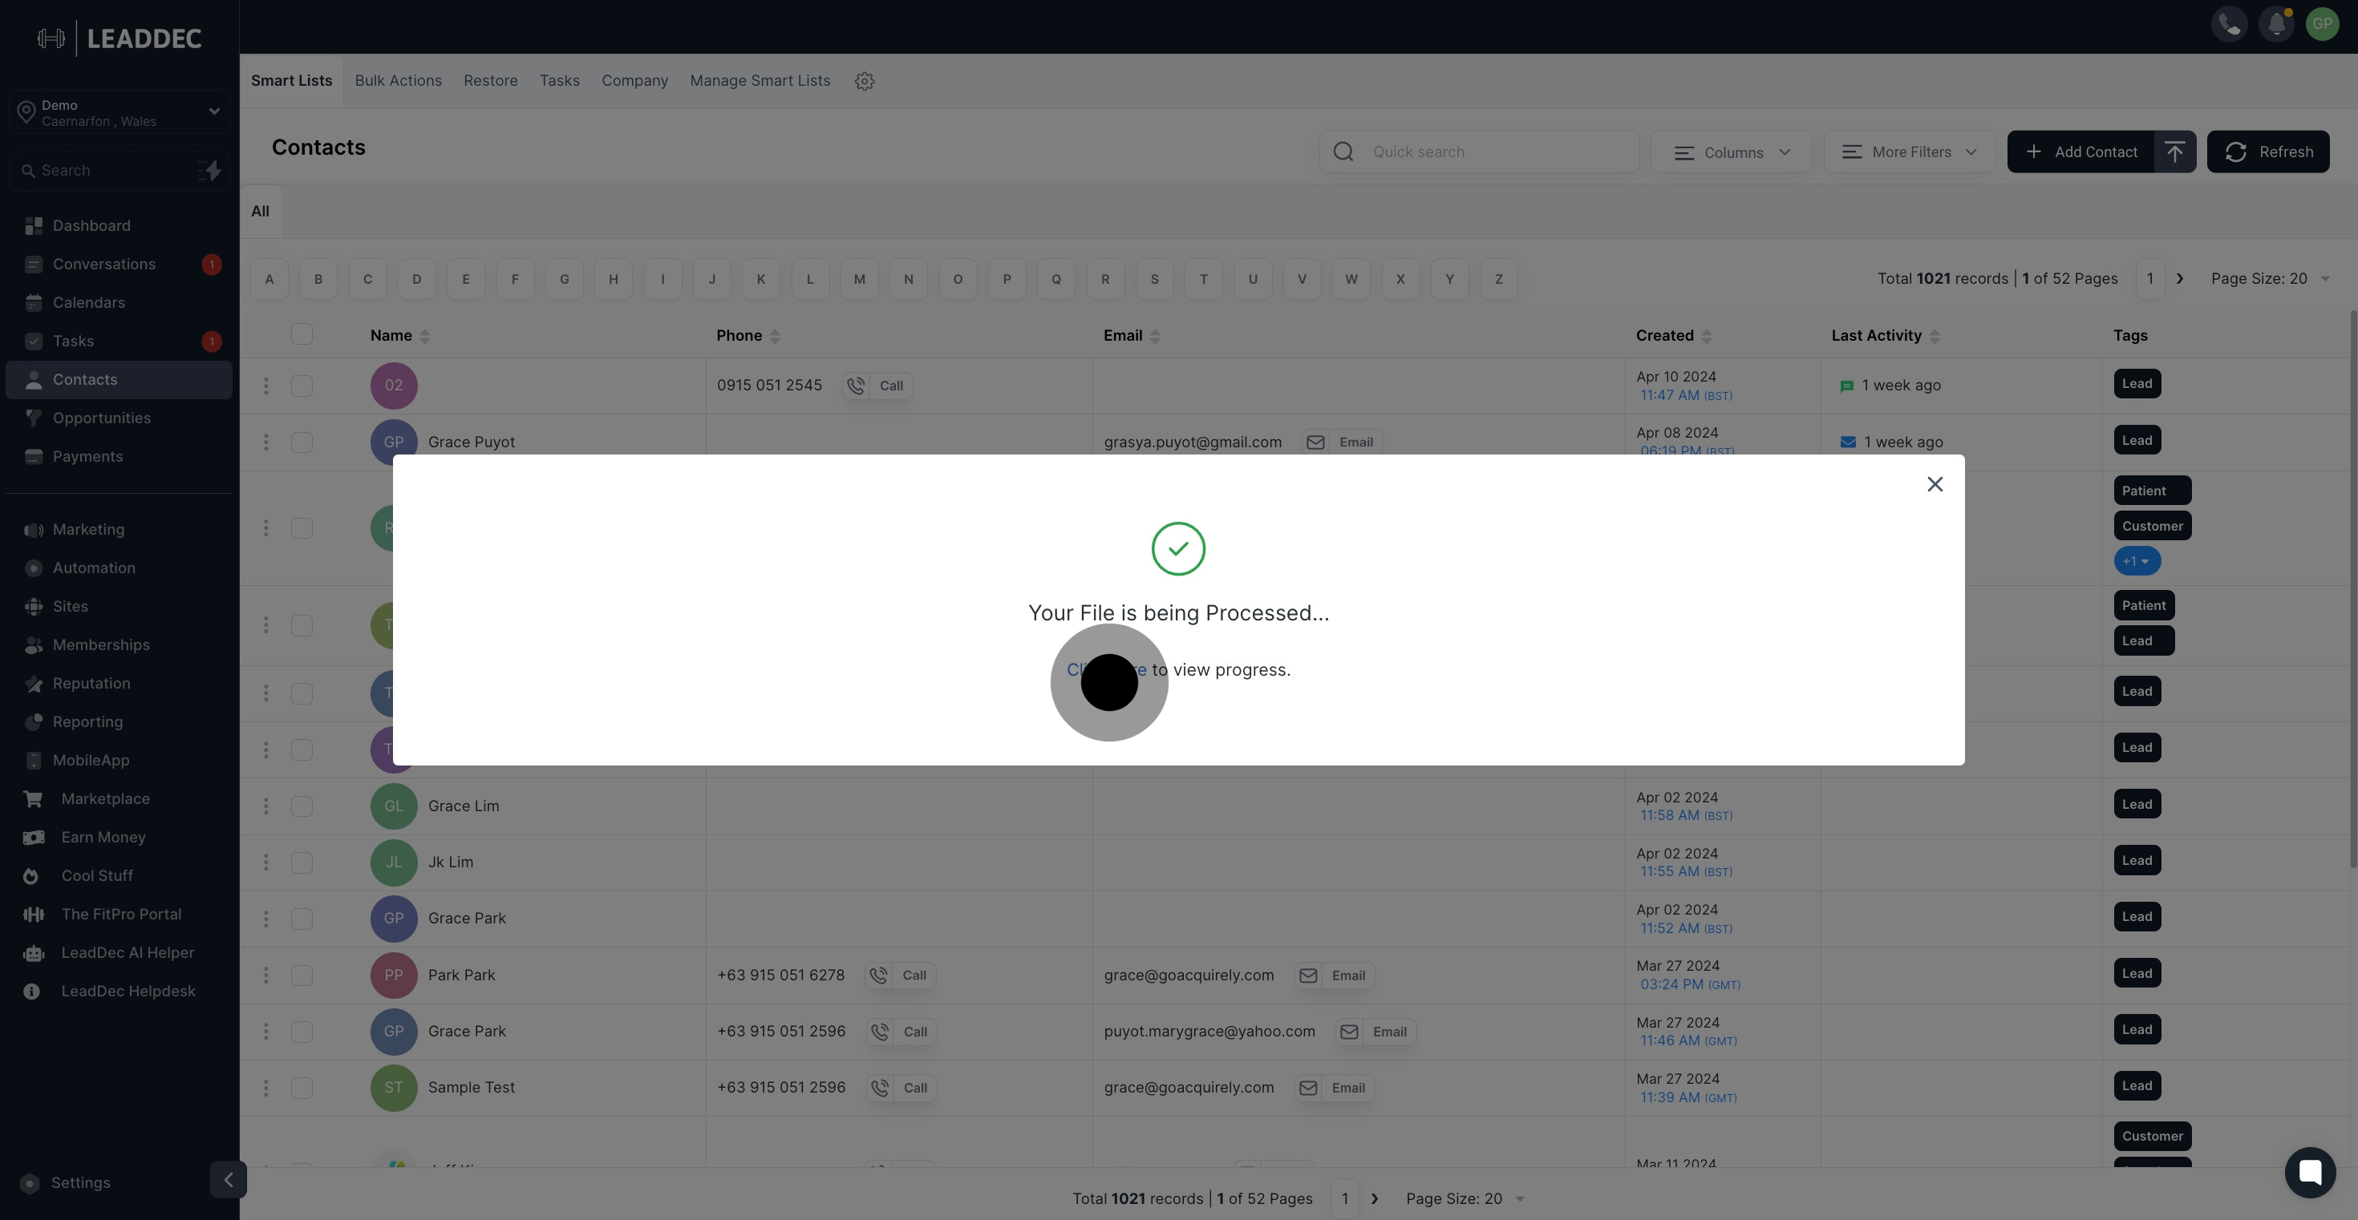Open the phone dialer icon in header
Screen dimensions: 2358x1220
(x=2229, y=25)
